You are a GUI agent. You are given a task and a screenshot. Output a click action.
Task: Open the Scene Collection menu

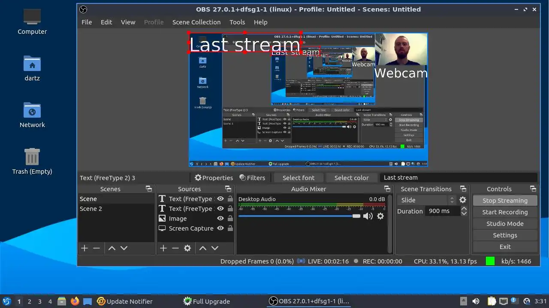[x=196, y=22]
